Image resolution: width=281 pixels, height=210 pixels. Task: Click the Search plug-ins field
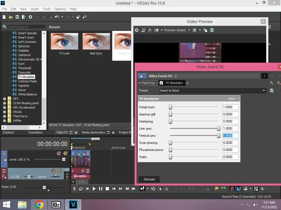tap(26, 27)
